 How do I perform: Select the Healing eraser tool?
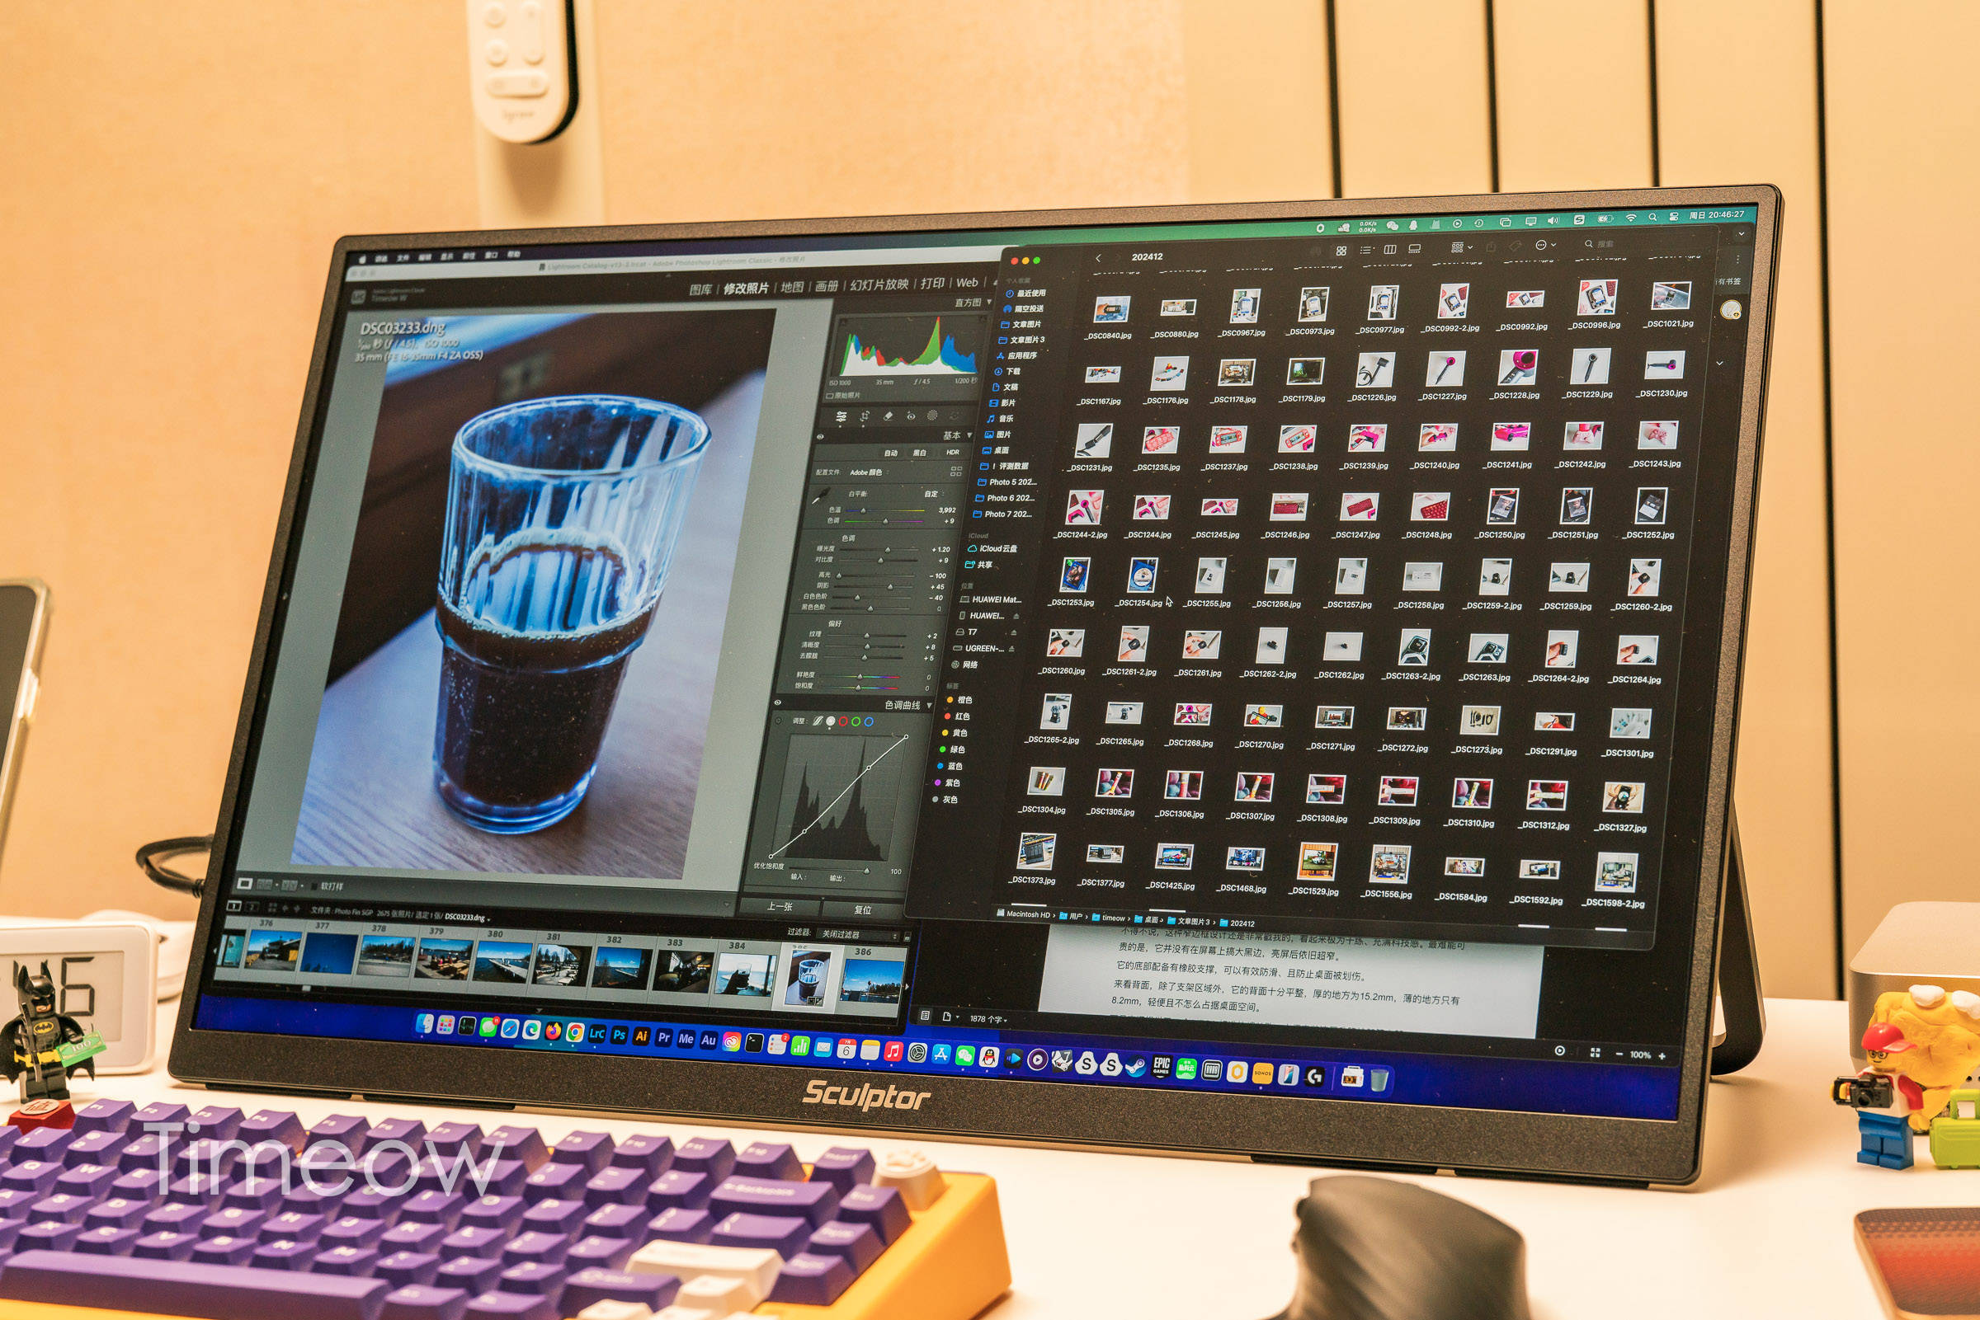[887, 416]
